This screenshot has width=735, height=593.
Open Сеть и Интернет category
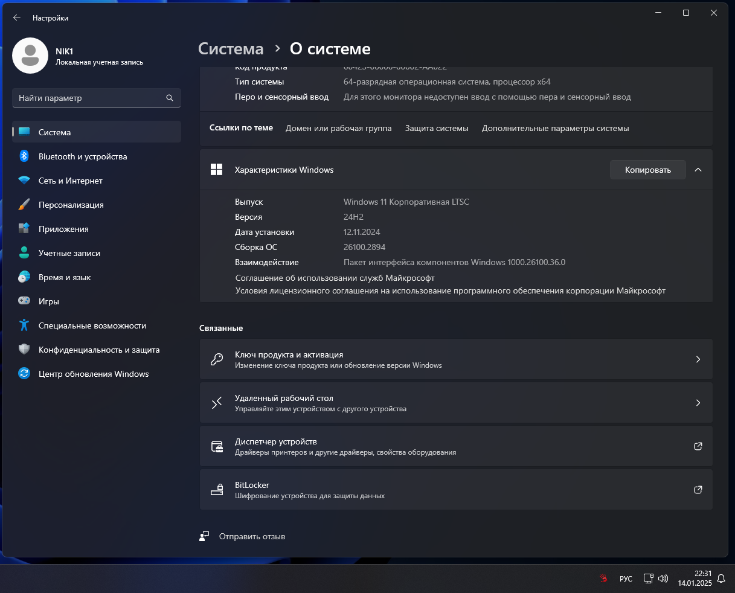tap(97, 180)
